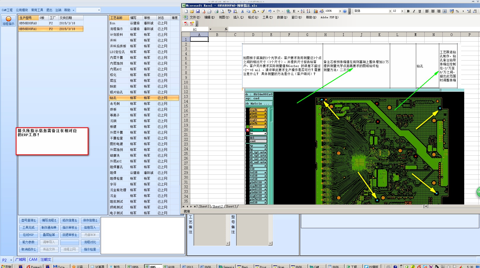480x268 pixels.
Task: Toggle italic formatting in Excel
Action: click(414, 11)
